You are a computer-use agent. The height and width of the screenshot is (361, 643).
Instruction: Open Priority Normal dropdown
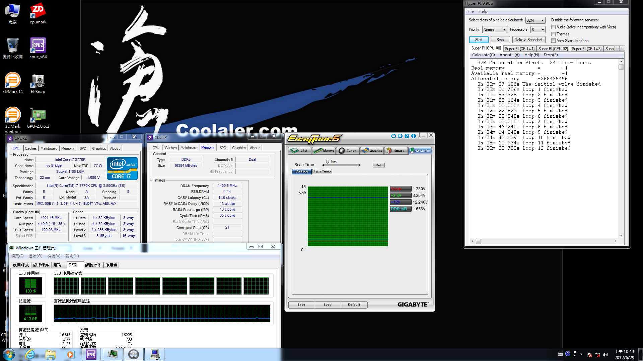pos(495,30)
